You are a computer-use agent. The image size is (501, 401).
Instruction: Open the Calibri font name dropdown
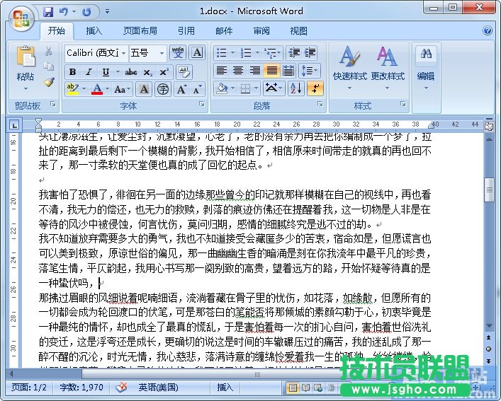pos(123,54)
